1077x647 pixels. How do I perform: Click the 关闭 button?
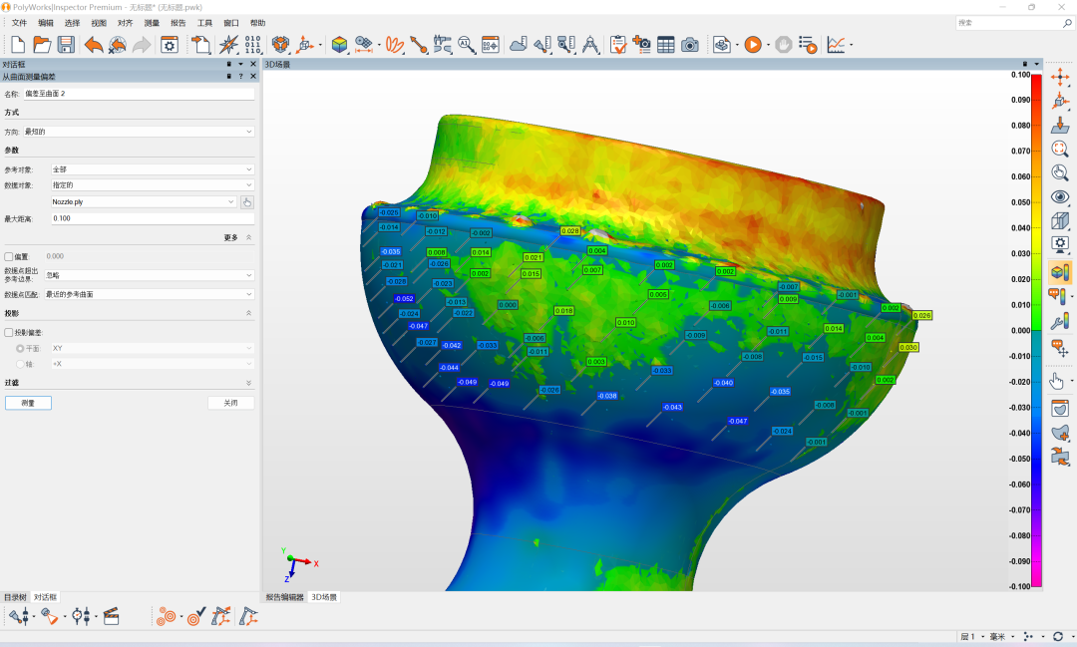coord(230,403)
